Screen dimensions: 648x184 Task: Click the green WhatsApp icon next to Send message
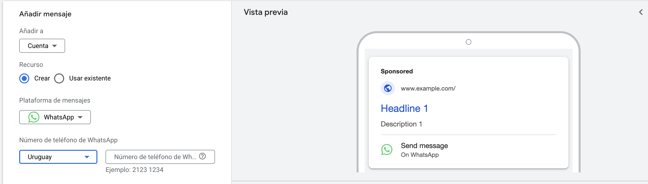tap(387, 150)
